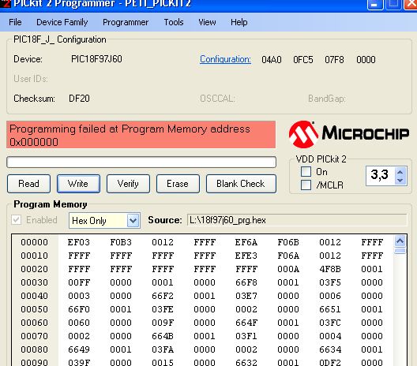Click the Read button
Viewport: 417px width, 366px height.
click(x=28, y=184)
